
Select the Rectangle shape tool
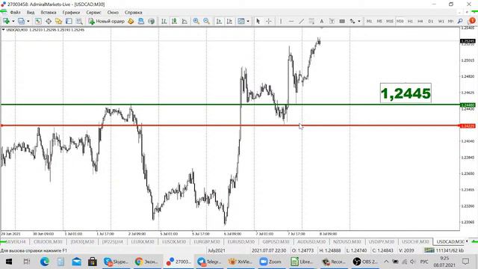coord(342,21)
